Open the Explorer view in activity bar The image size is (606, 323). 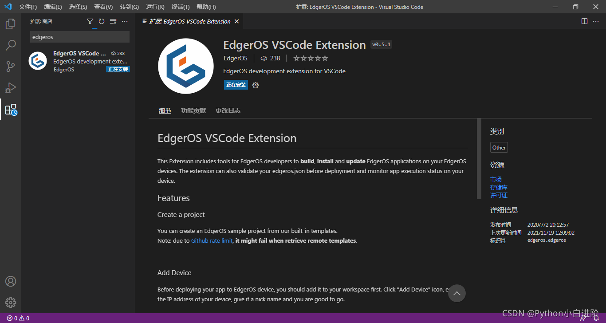(x=11, y=24)
